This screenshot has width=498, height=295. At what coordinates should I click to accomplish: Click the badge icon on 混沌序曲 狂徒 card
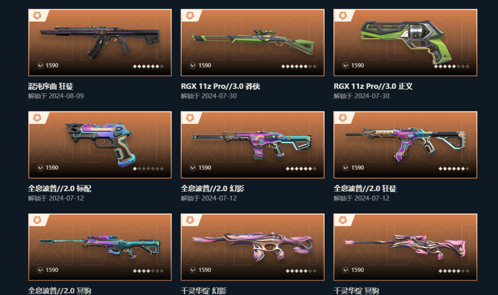coord(37,16)
